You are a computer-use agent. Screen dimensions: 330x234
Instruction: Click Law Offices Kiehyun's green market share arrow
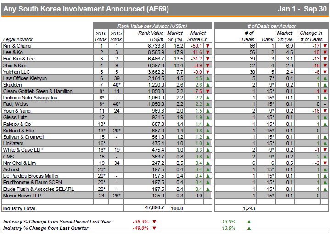coord(207,79)
